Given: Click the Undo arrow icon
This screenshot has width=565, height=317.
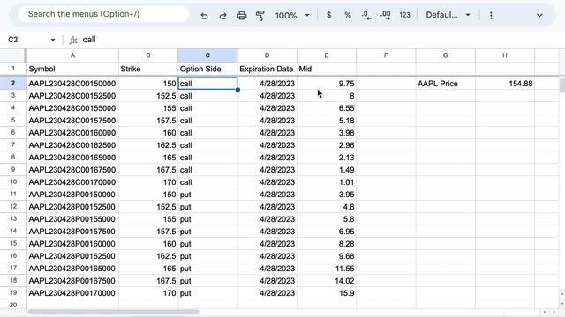Looking at the screenshot, I should tap(204, 16).
